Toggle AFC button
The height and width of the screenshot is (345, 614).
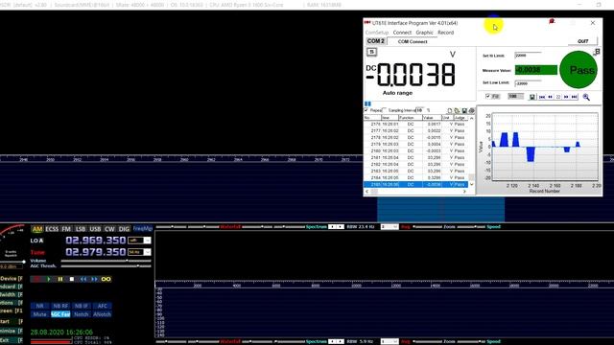[103, 306]
